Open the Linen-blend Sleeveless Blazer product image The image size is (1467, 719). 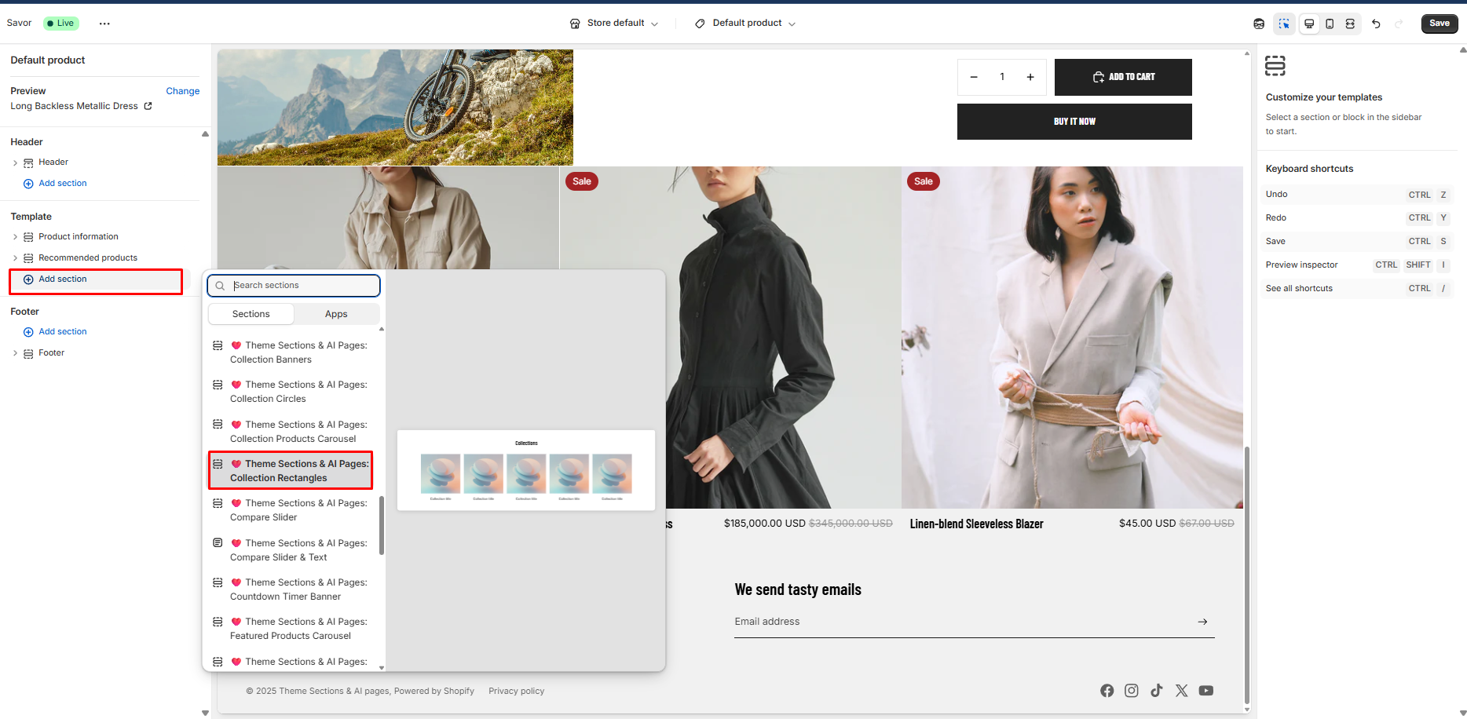pos(1072,338)
